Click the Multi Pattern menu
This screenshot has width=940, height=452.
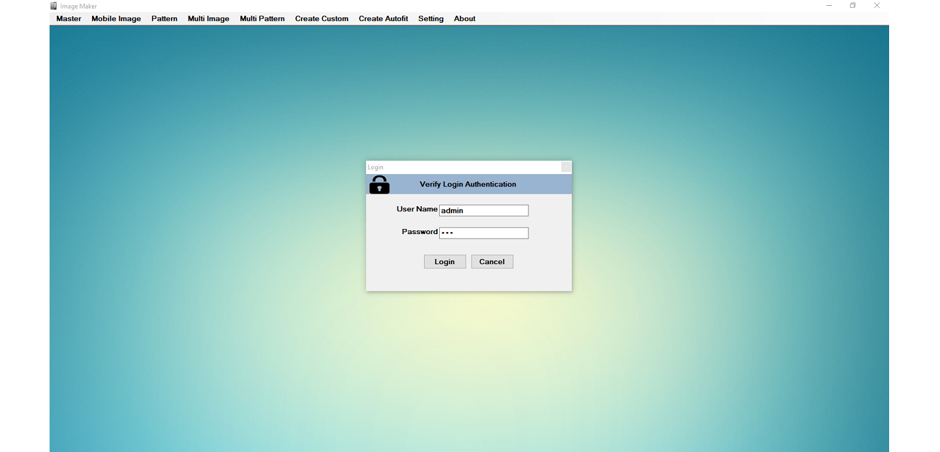(x=262, y=19)
